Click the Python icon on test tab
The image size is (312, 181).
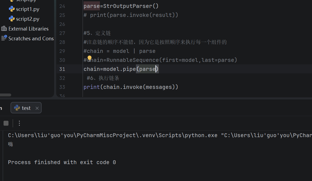[17, 108]
